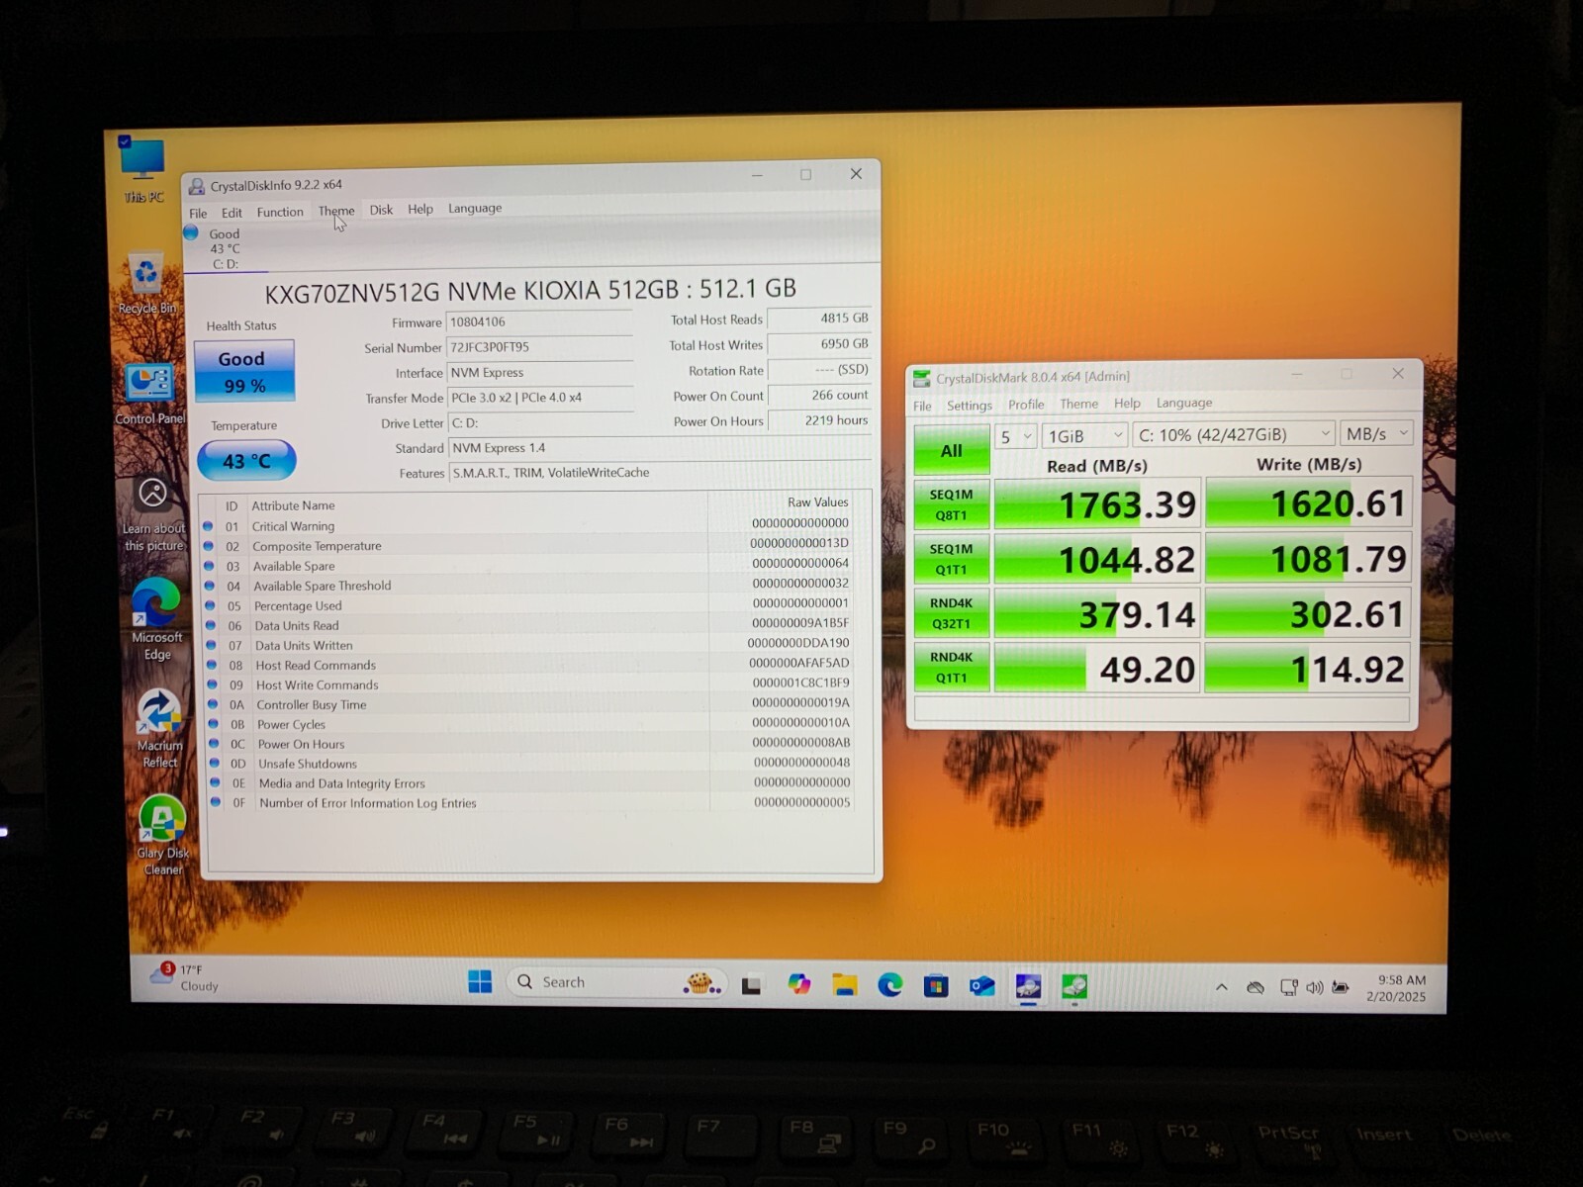Image resolution: width=1583 pixels, height=1187 pixels.
Task: Open test size dropdown showing 1GiB
Action: [1085, 435]
